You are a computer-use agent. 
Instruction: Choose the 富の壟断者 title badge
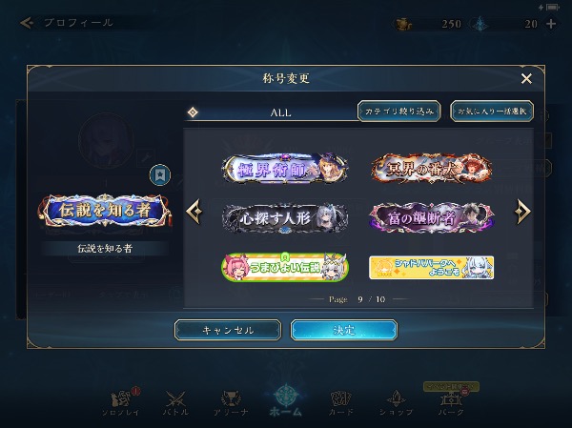point(432,218)
